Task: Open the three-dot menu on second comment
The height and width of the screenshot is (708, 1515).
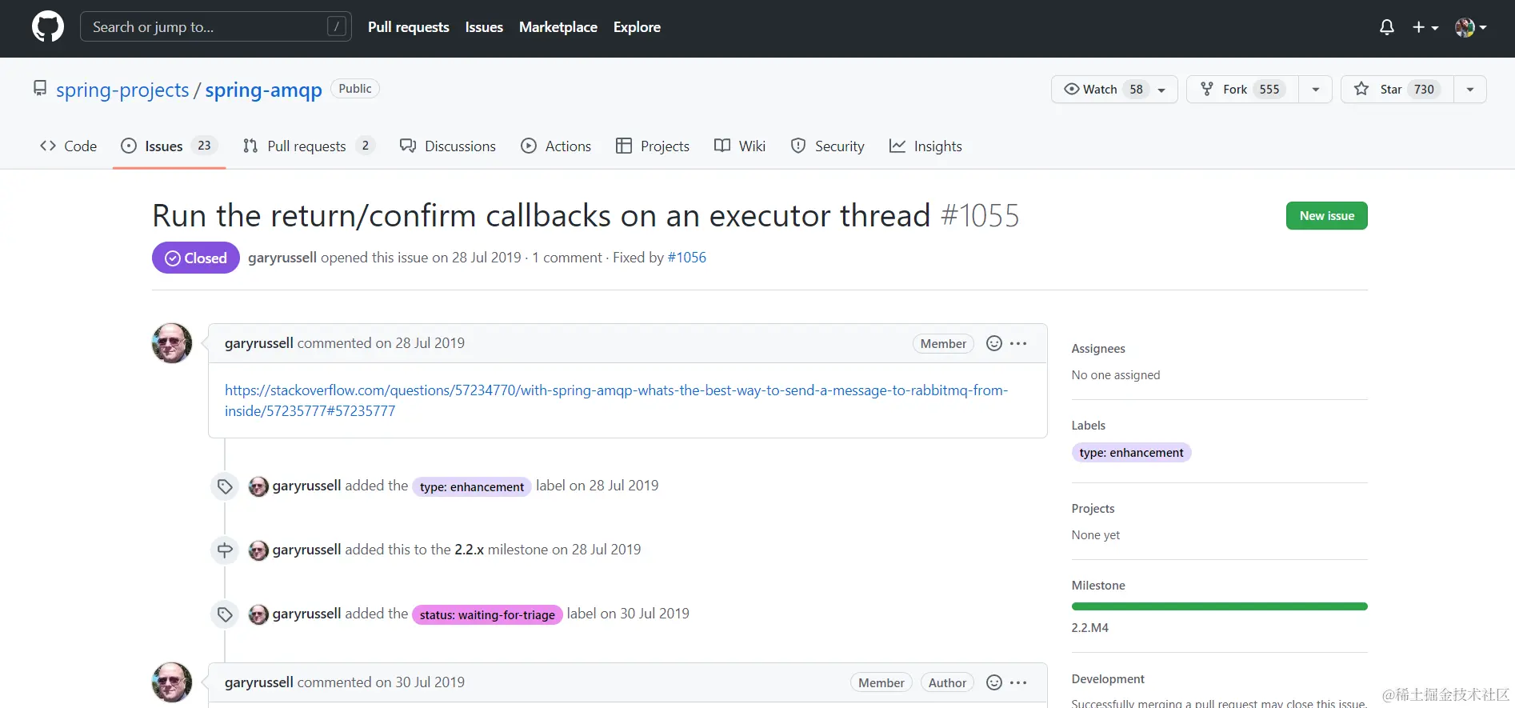Action: [1018, 682]
